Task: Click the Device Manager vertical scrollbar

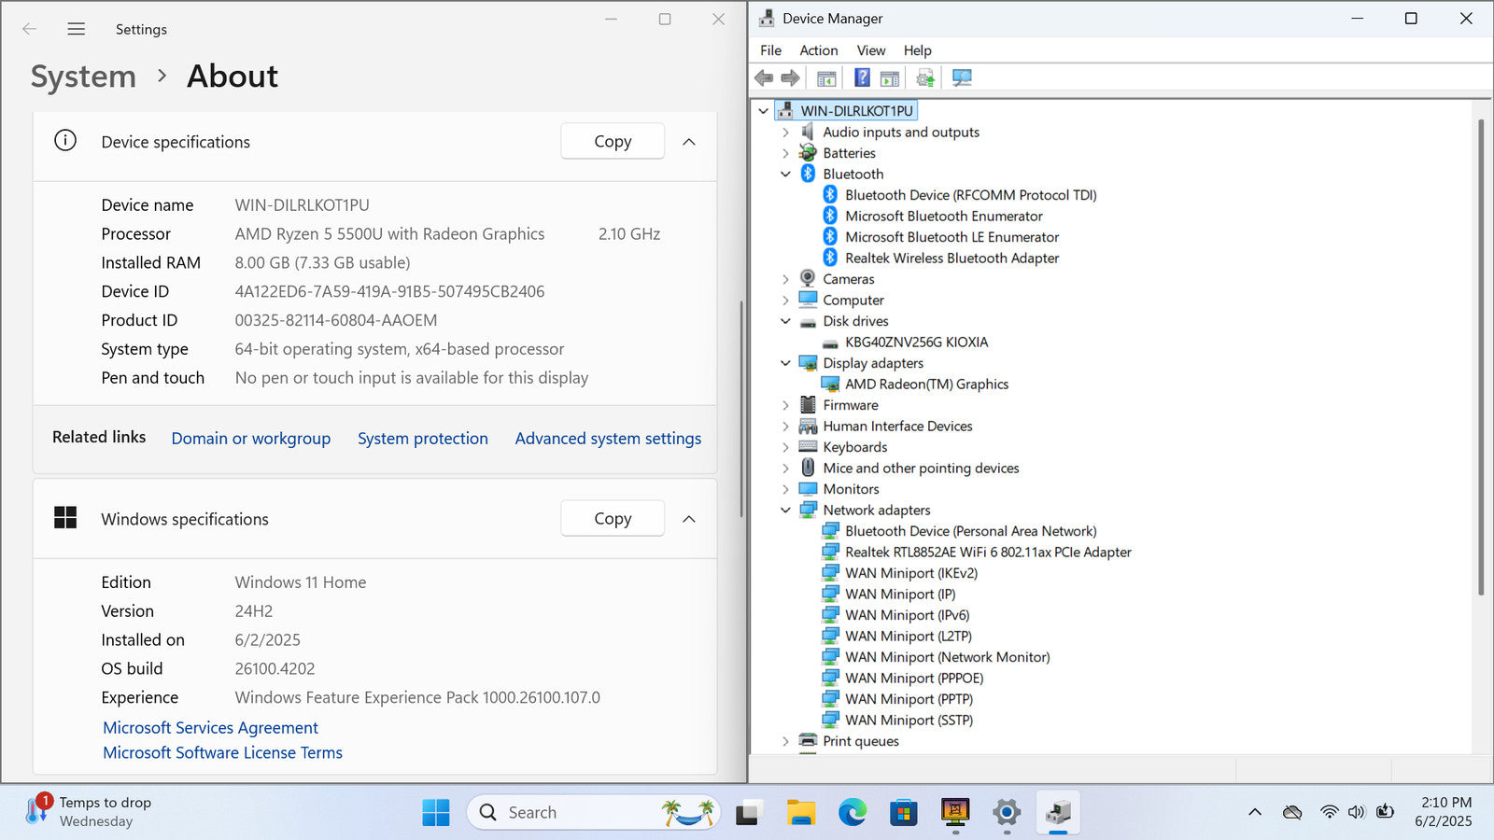Action: point(1481,357)
